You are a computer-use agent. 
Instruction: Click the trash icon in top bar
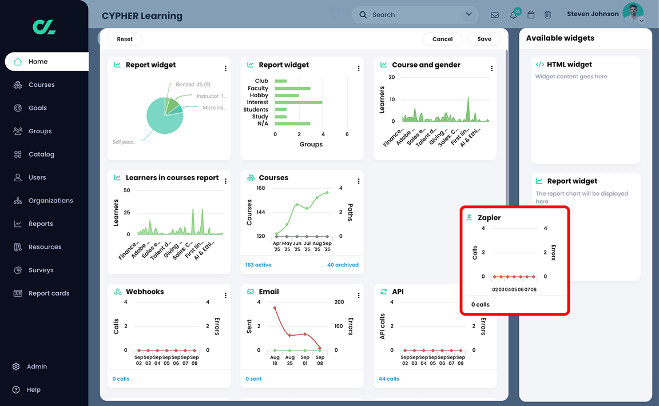(x=547, y=15)
